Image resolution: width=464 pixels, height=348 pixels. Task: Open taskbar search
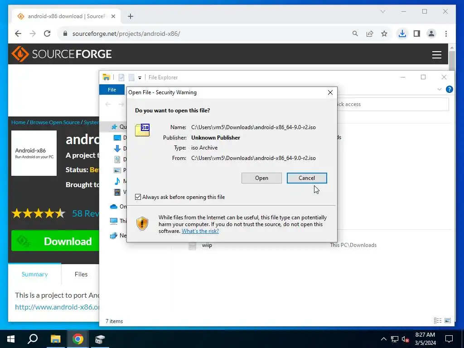[33, 339]
